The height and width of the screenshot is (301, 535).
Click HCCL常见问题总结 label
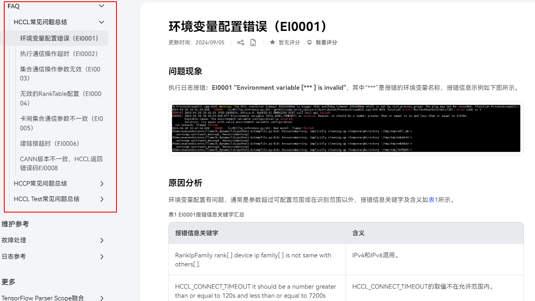pos(40,22)
